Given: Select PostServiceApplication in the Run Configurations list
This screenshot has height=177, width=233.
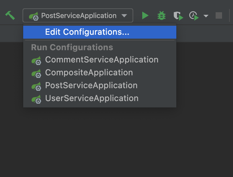Looking at the screenshot, I should coord(91,86).
